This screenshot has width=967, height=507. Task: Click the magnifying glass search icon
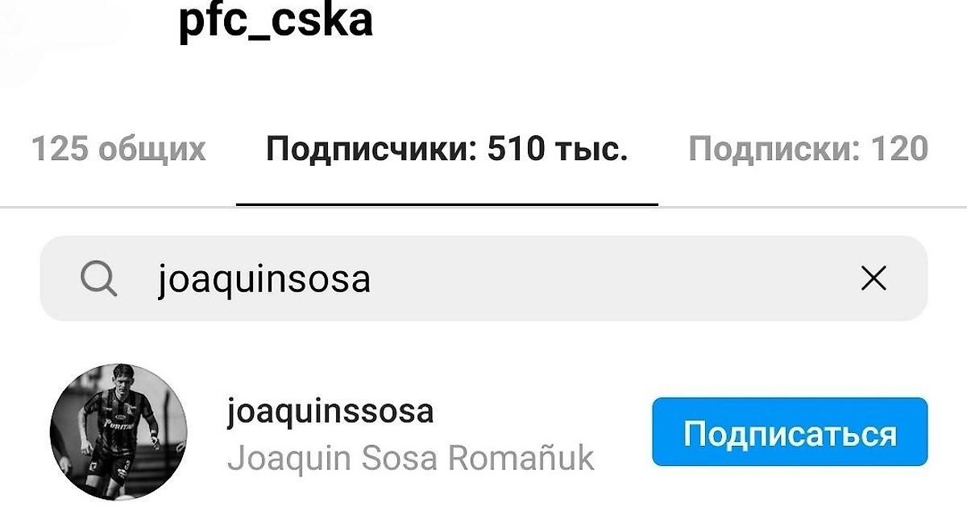click(x=99, y=279)
